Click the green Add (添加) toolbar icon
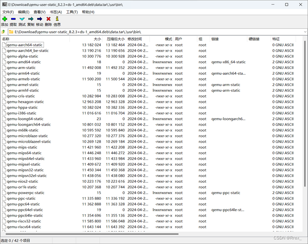Screen dimensions: 308x244 5,19
